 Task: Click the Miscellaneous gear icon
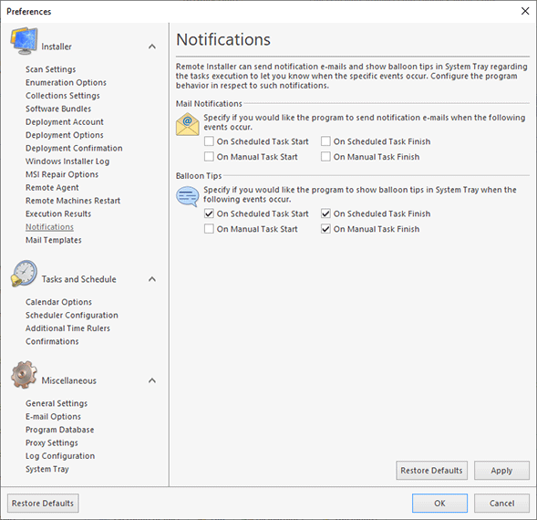coord(24,375)
